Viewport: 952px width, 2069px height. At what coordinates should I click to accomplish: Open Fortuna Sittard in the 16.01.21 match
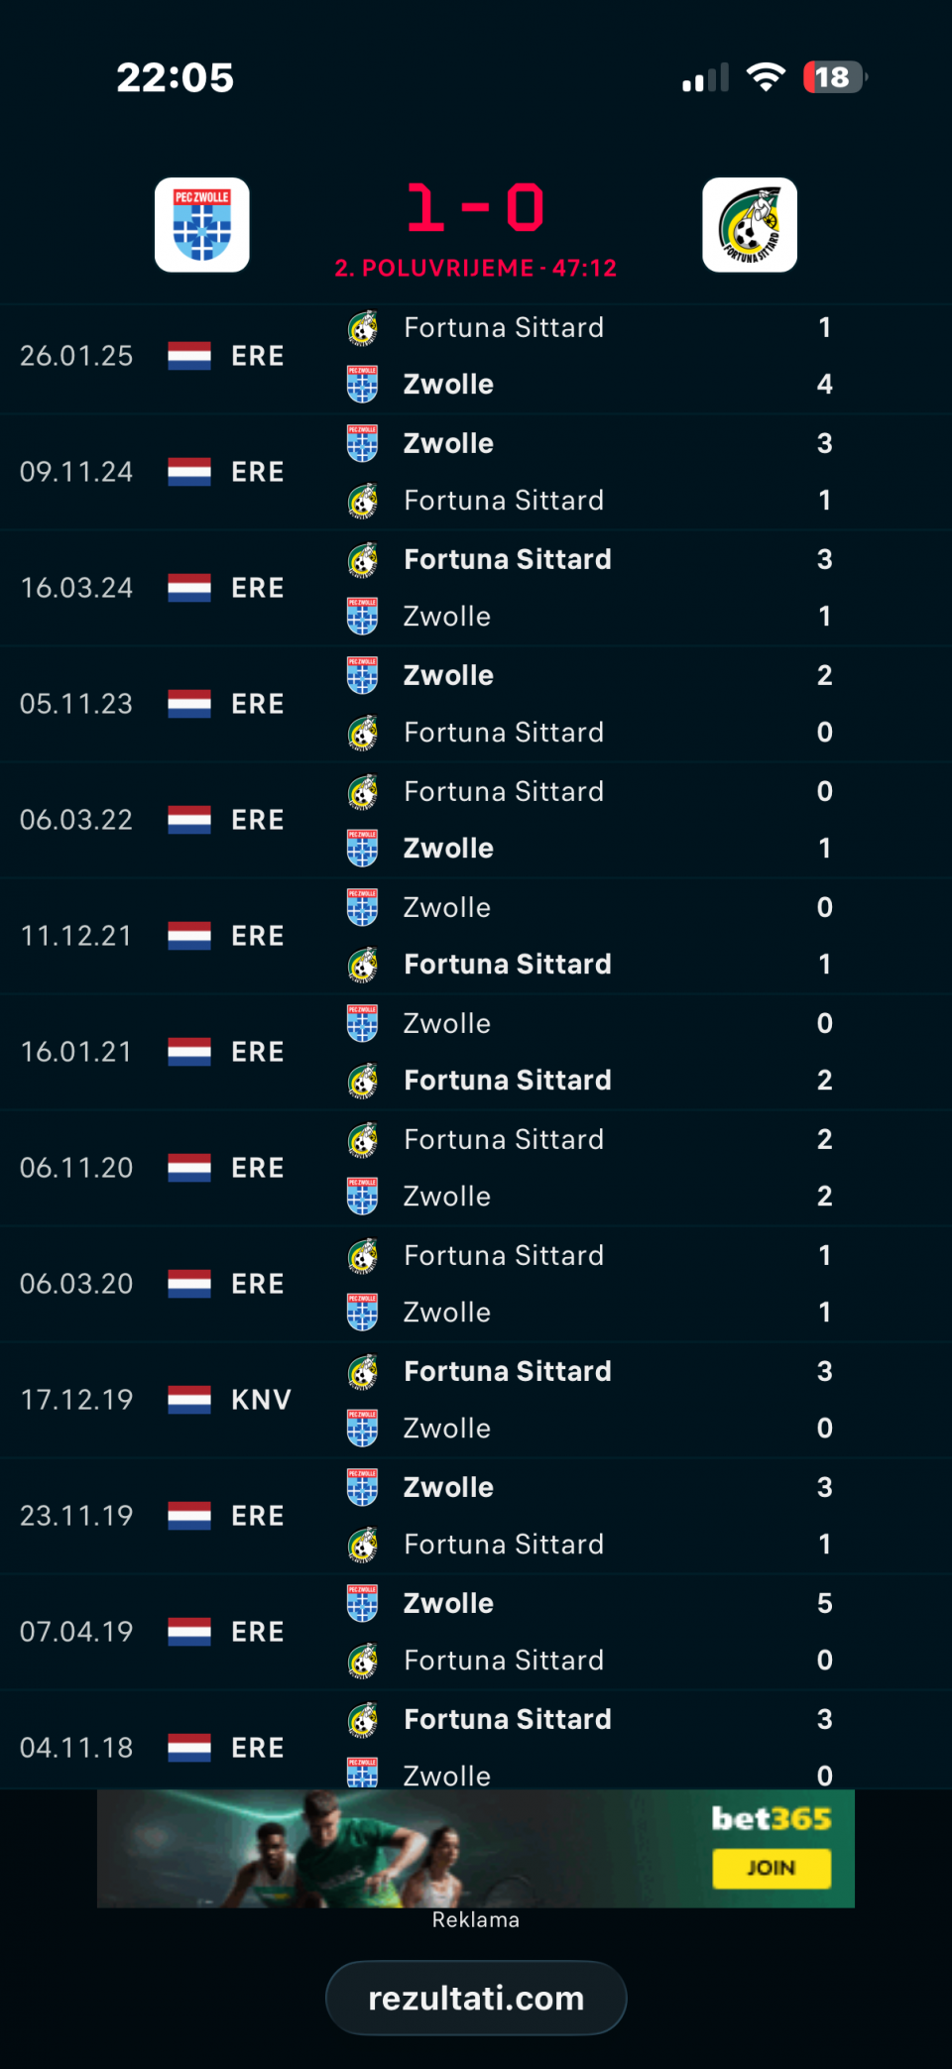[x=507, y=1080]
